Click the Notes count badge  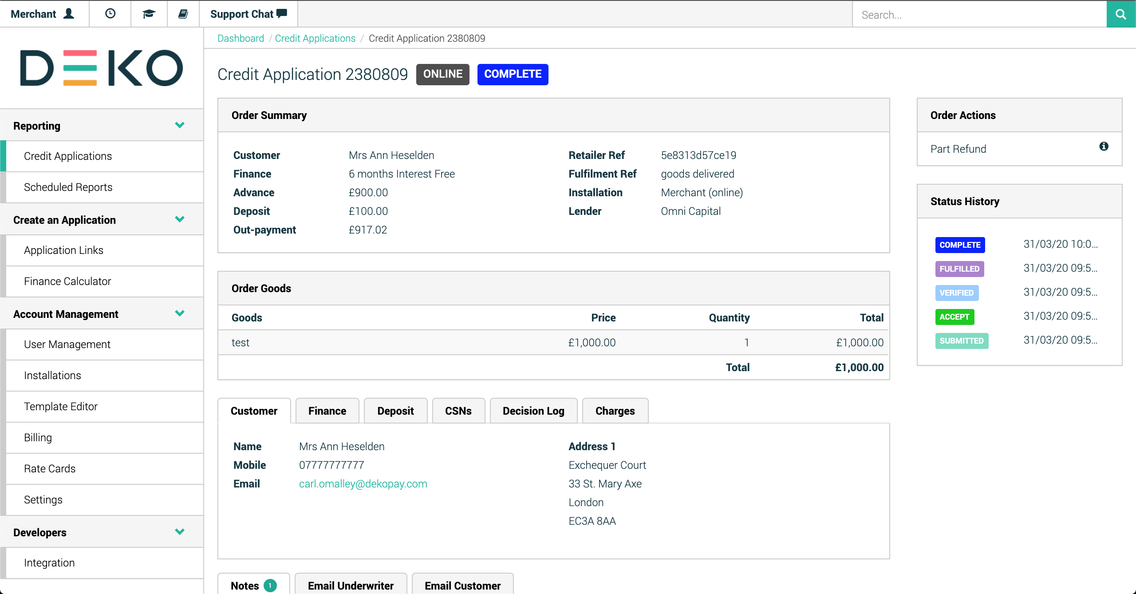(x=270, y=585)
